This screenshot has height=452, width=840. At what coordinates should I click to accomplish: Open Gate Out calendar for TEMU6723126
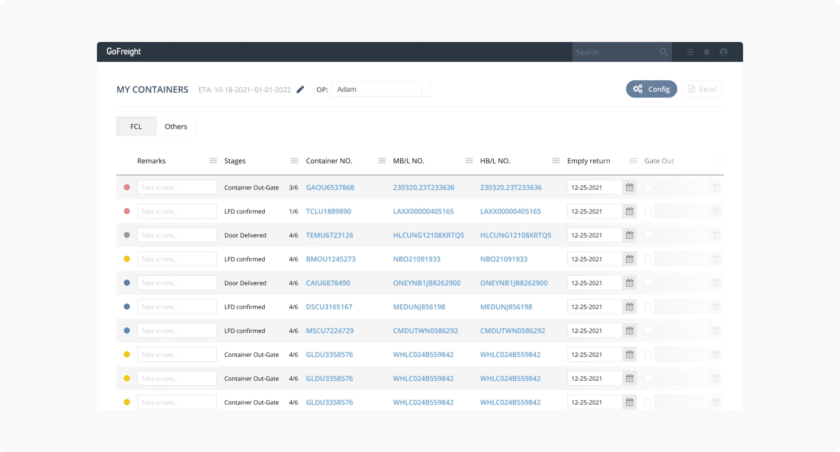pyautogui.click(x=716, y=235)
